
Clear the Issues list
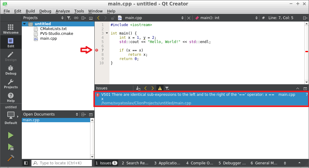pos(138,88)
